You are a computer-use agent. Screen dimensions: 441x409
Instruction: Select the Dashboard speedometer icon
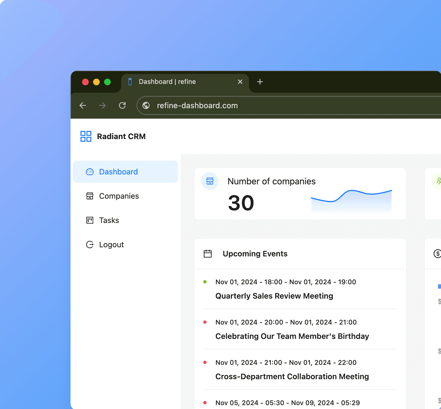pos(90,171)
